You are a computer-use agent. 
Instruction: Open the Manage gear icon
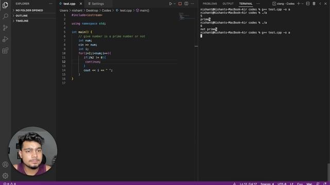pos(5,176)
